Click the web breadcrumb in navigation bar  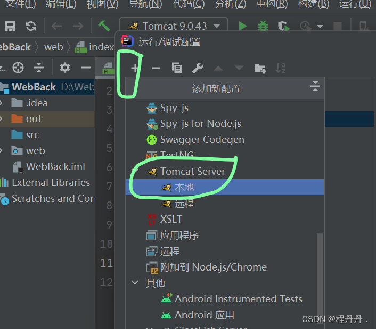[53, 47]
